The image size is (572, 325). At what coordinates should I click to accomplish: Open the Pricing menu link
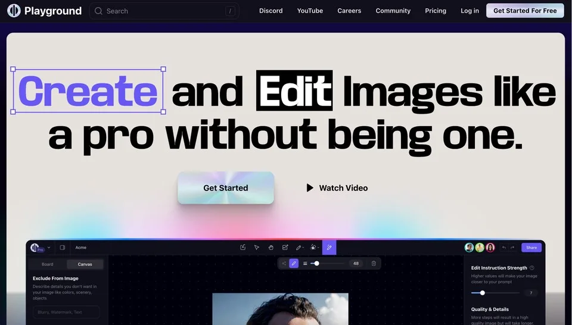pos(436,11)
